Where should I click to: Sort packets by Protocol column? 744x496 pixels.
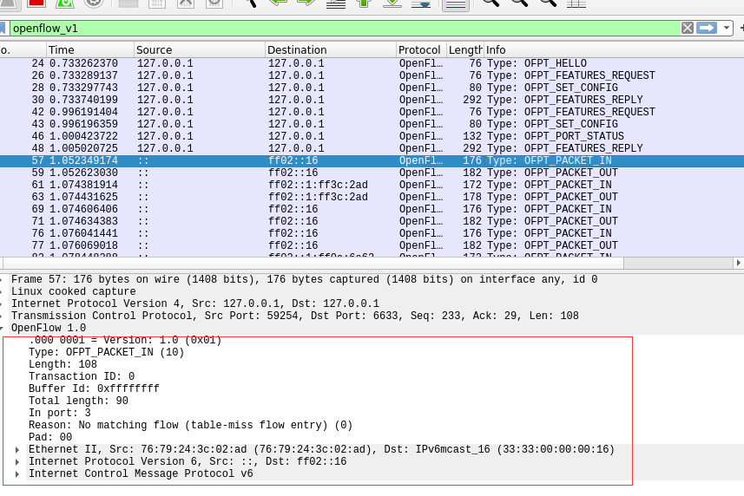[421, 49]
